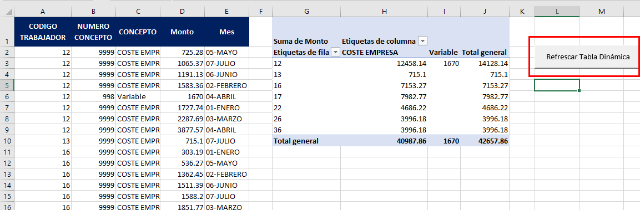
Task: Select pivot value 14128.14
Action: [x=485, y=63]
